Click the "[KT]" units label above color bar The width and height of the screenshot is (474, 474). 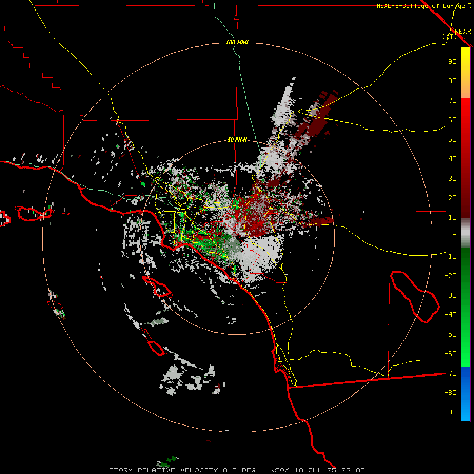[449, 36]
